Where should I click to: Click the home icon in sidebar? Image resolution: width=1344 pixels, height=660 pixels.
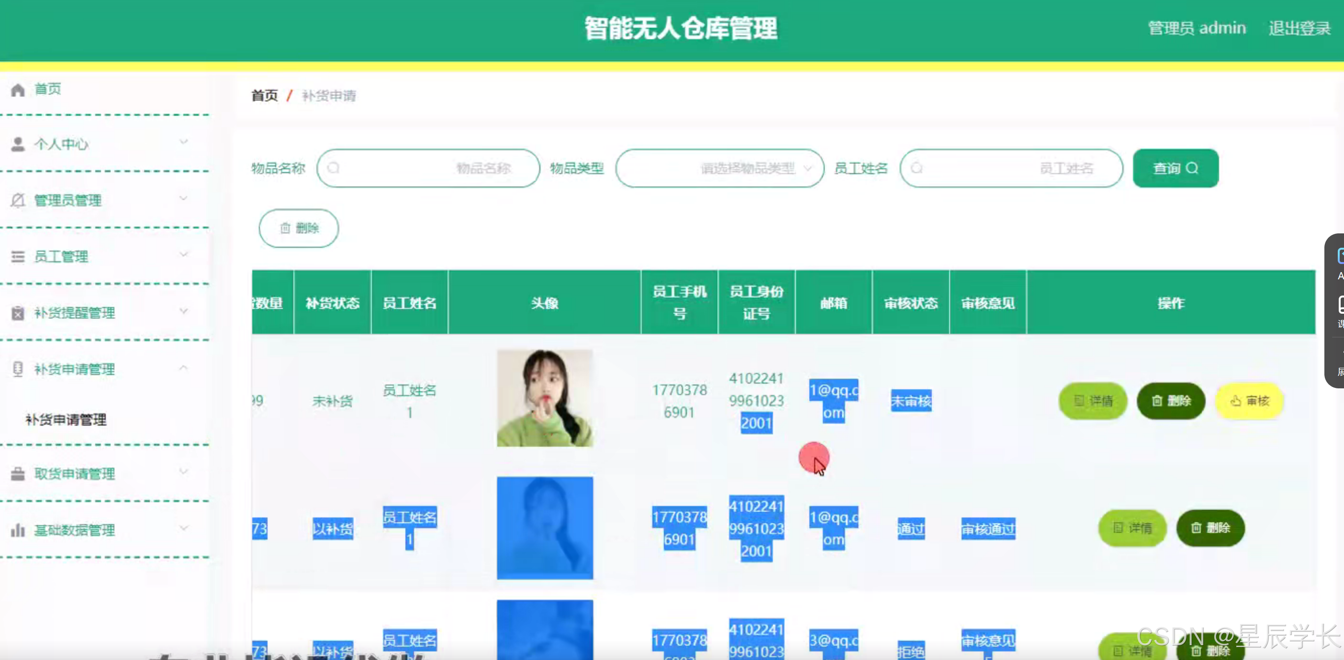coord(18,89)
